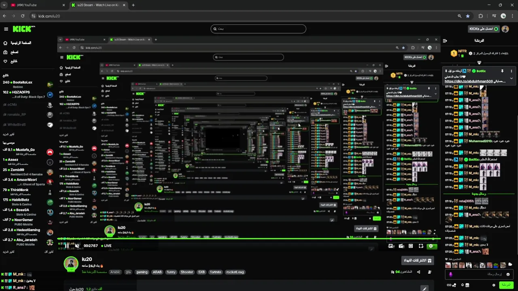Open Mustafa_Go recommended channel

click(27, 152)
